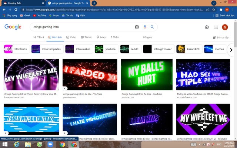237x148 pixels.
Task: Open the knowyourmeme.com result caption
Action: coord(31,95)
